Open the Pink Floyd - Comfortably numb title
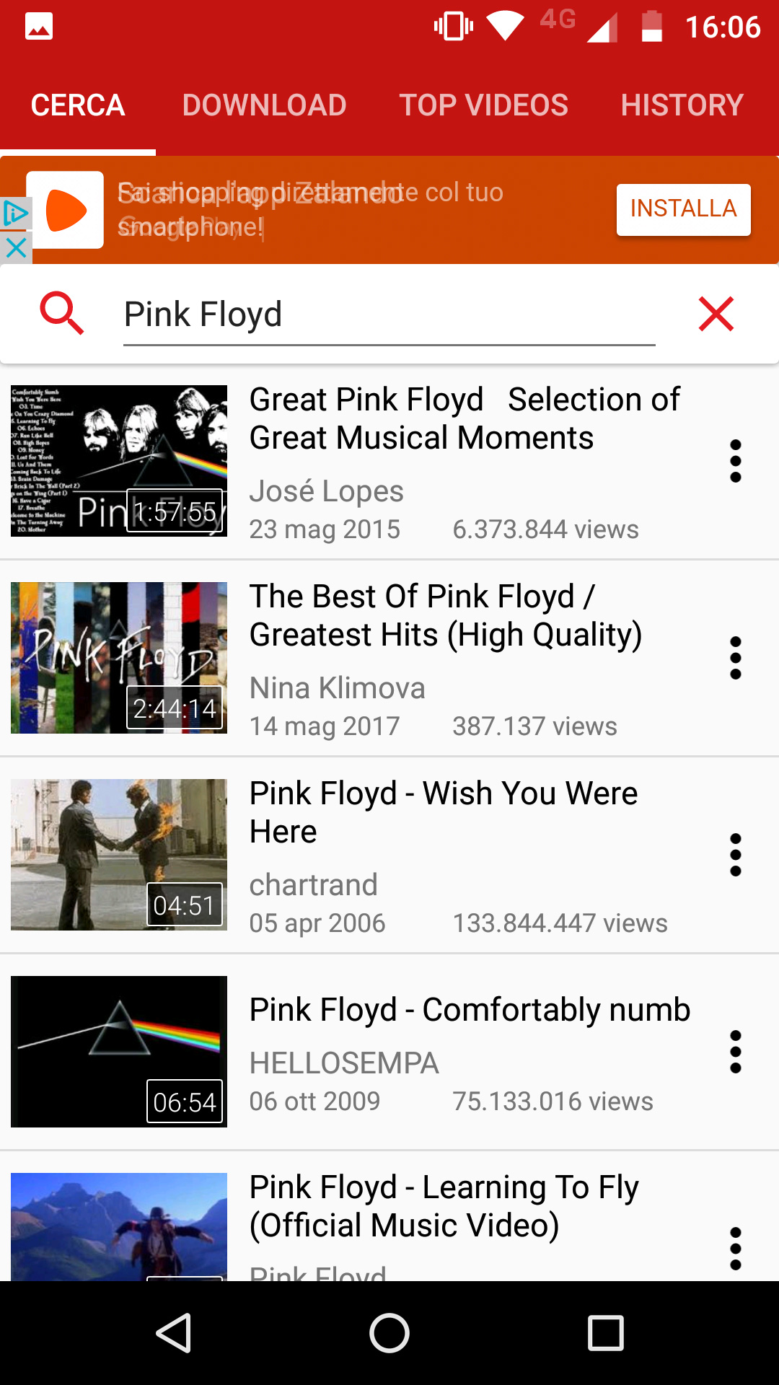The image size is (779, 1385). tap(470, 1010)
